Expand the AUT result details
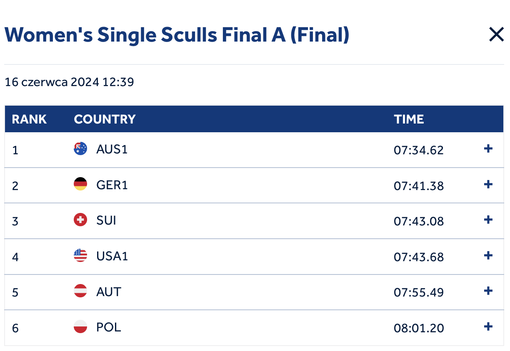The image size is (510, 351). tap(488, 291)
